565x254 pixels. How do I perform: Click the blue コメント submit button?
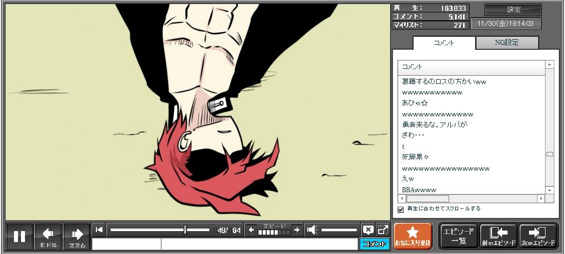[374, 244]
